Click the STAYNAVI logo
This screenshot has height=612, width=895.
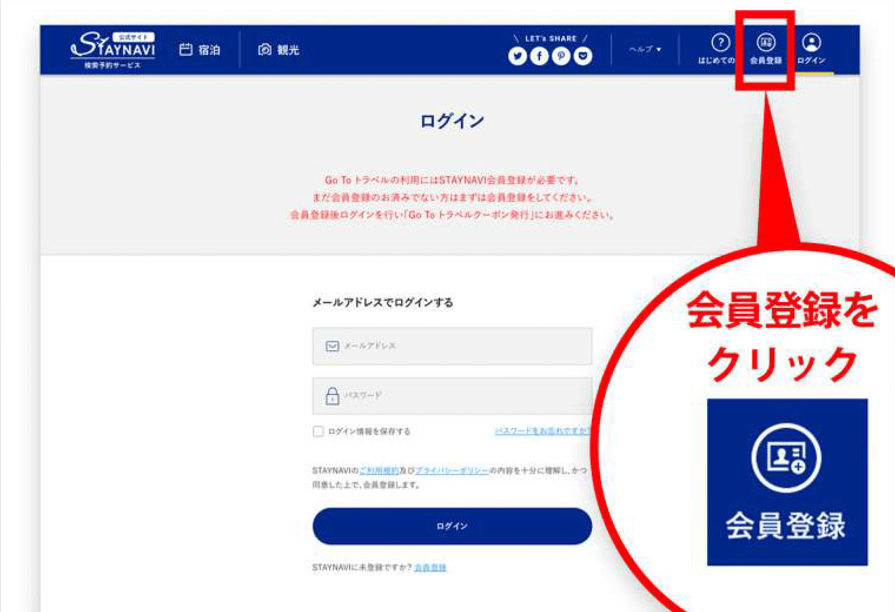pyautogui.click(x=113, y=50)
